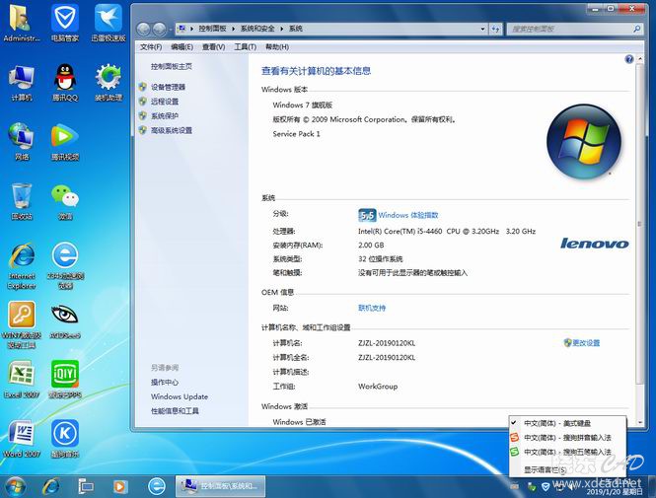Open 性能信息和工具 link
656x498 pixels.
click(175, 411)
